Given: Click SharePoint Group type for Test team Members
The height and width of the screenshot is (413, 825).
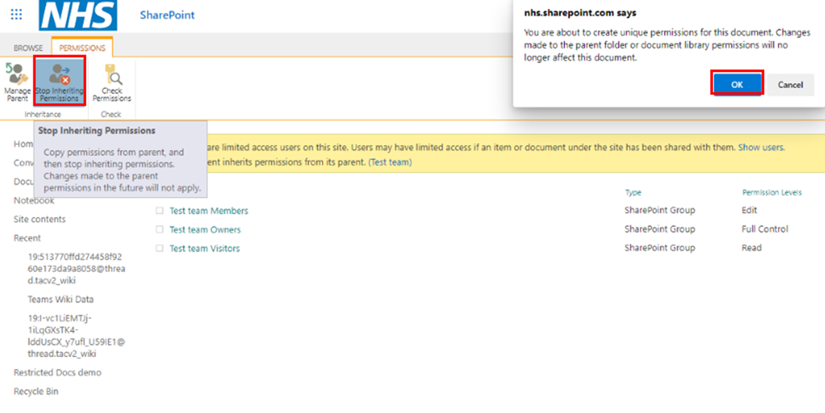Looking at the screenshot, I should [660, 210].
